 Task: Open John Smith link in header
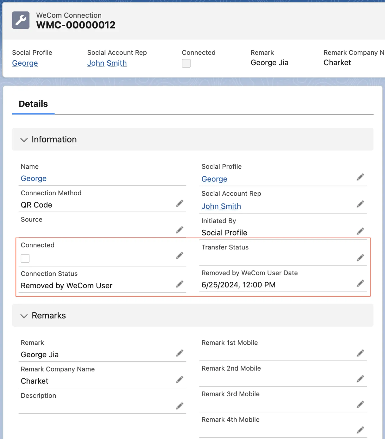click(107, 63)
